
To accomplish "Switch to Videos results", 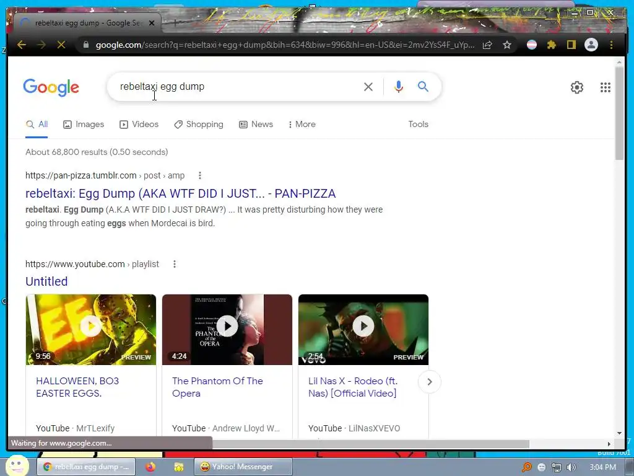I will [139, 124].
